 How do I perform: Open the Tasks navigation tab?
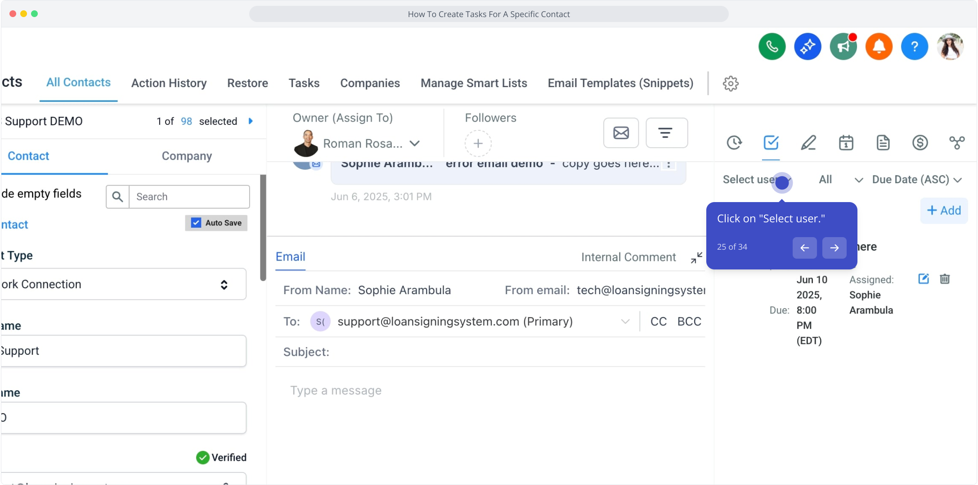[304, 83]
